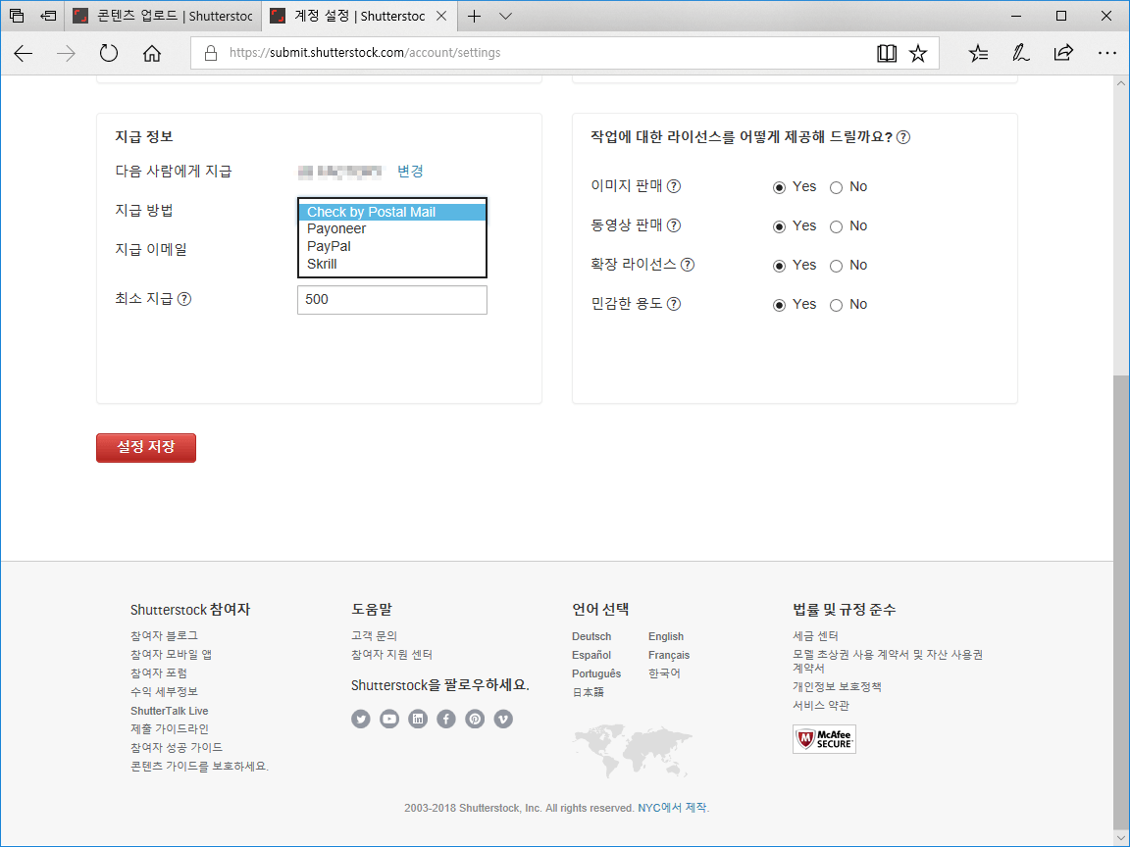1130x847 pixels.
Task: Select Yes for 이미지 판매
Action: [779, 187]
